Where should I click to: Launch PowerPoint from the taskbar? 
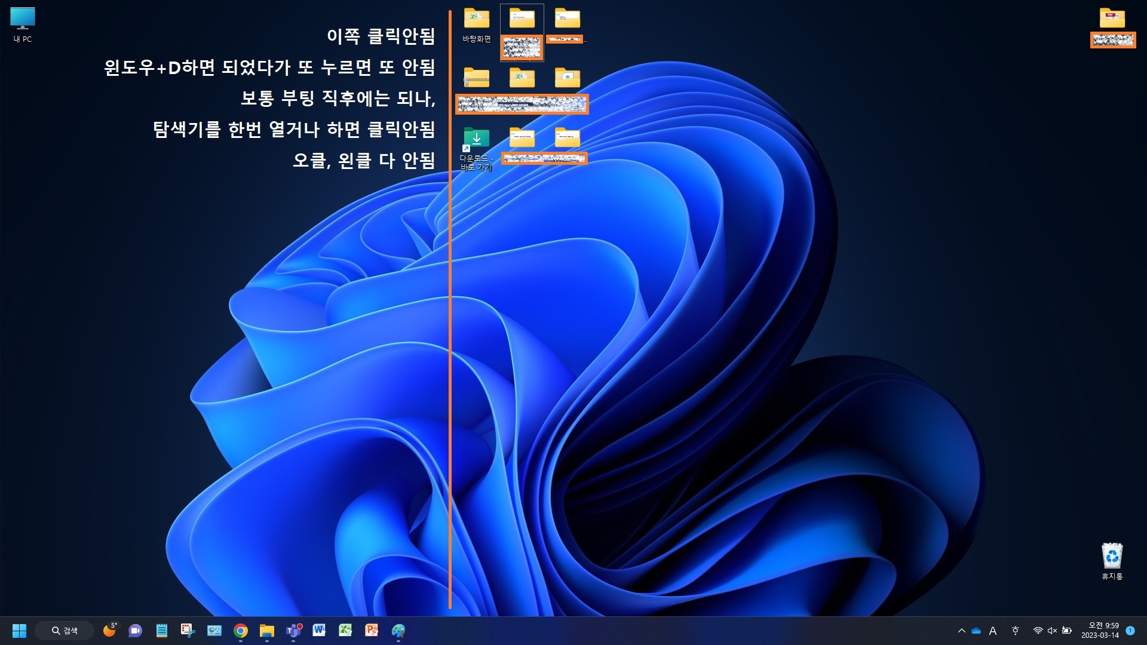[372, 631]
